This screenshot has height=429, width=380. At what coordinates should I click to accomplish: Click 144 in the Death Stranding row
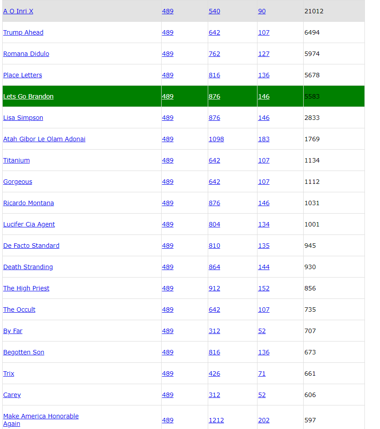click(x=264, y=267)
